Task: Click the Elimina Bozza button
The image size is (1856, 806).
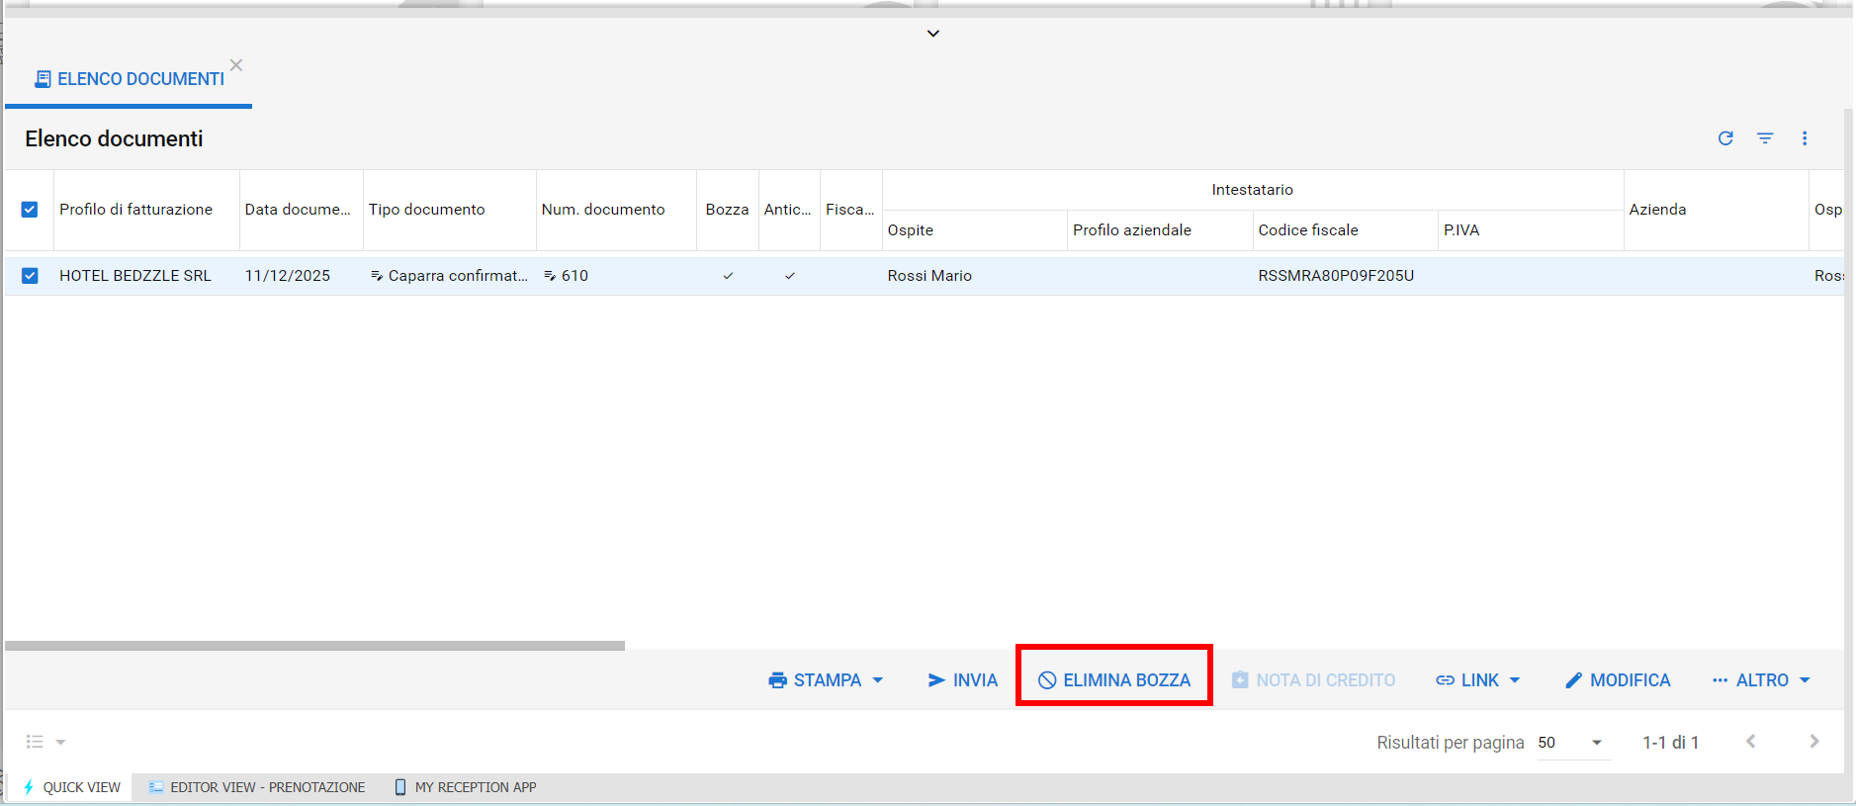Action: click(1114, 680)
